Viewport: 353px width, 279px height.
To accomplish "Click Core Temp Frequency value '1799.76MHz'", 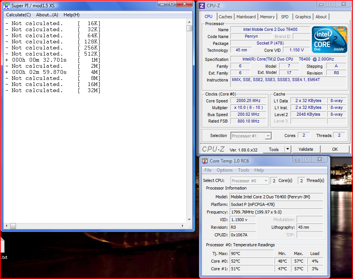I will 276,212.
